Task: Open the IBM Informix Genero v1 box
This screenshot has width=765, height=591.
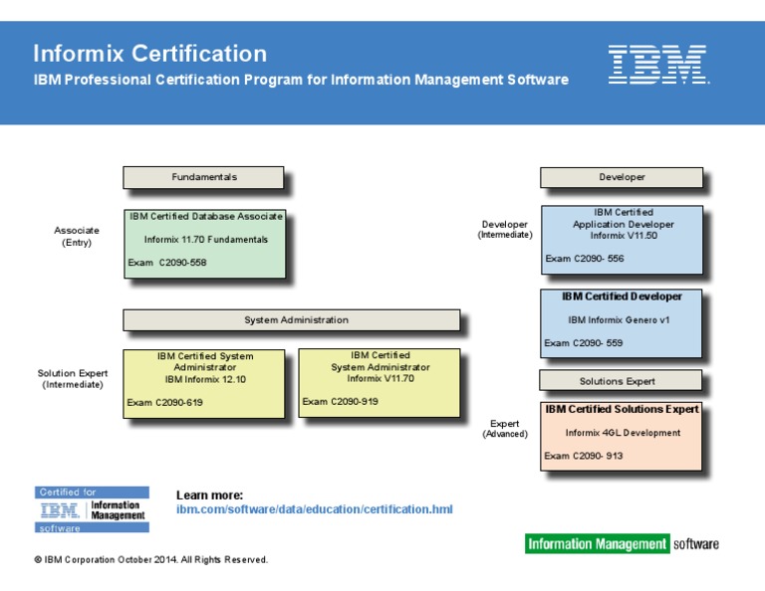Action: tap(622, 323)
